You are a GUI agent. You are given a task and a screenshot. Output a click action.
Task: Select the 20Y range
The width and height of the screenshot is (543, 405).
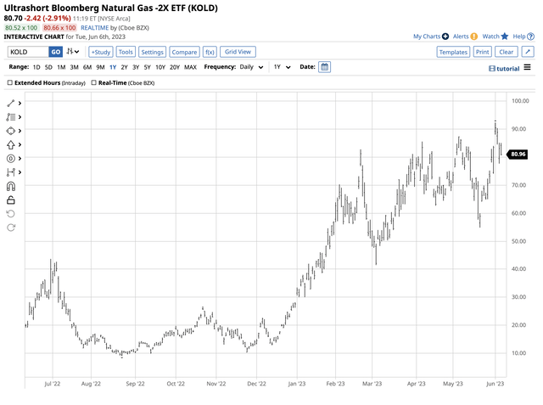coord(175,67)
